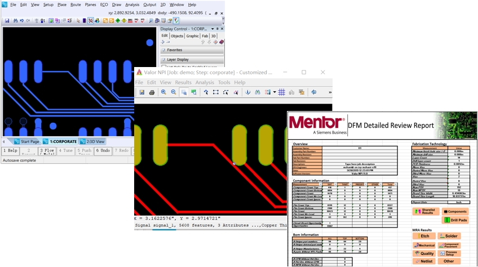Pin the Display Control panel
478x267 pixels.
[x=218, y=29]
